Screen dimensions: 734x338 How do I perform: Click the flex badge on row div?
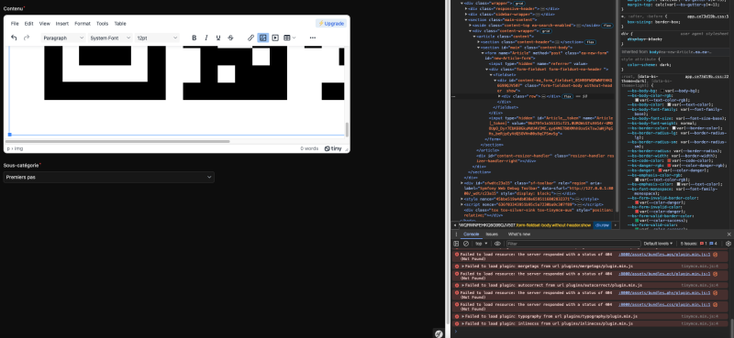[x=568, y=96]
